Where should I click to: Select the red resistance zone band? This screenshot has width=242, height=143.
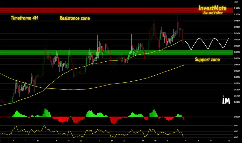click(x=116, y=10)
